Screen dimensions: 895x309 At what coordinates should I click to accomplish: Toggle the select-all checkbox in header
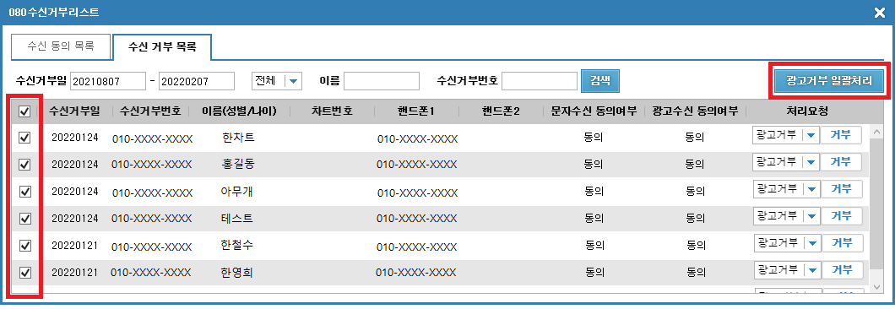pyautogui.click(x=24, y=111)
